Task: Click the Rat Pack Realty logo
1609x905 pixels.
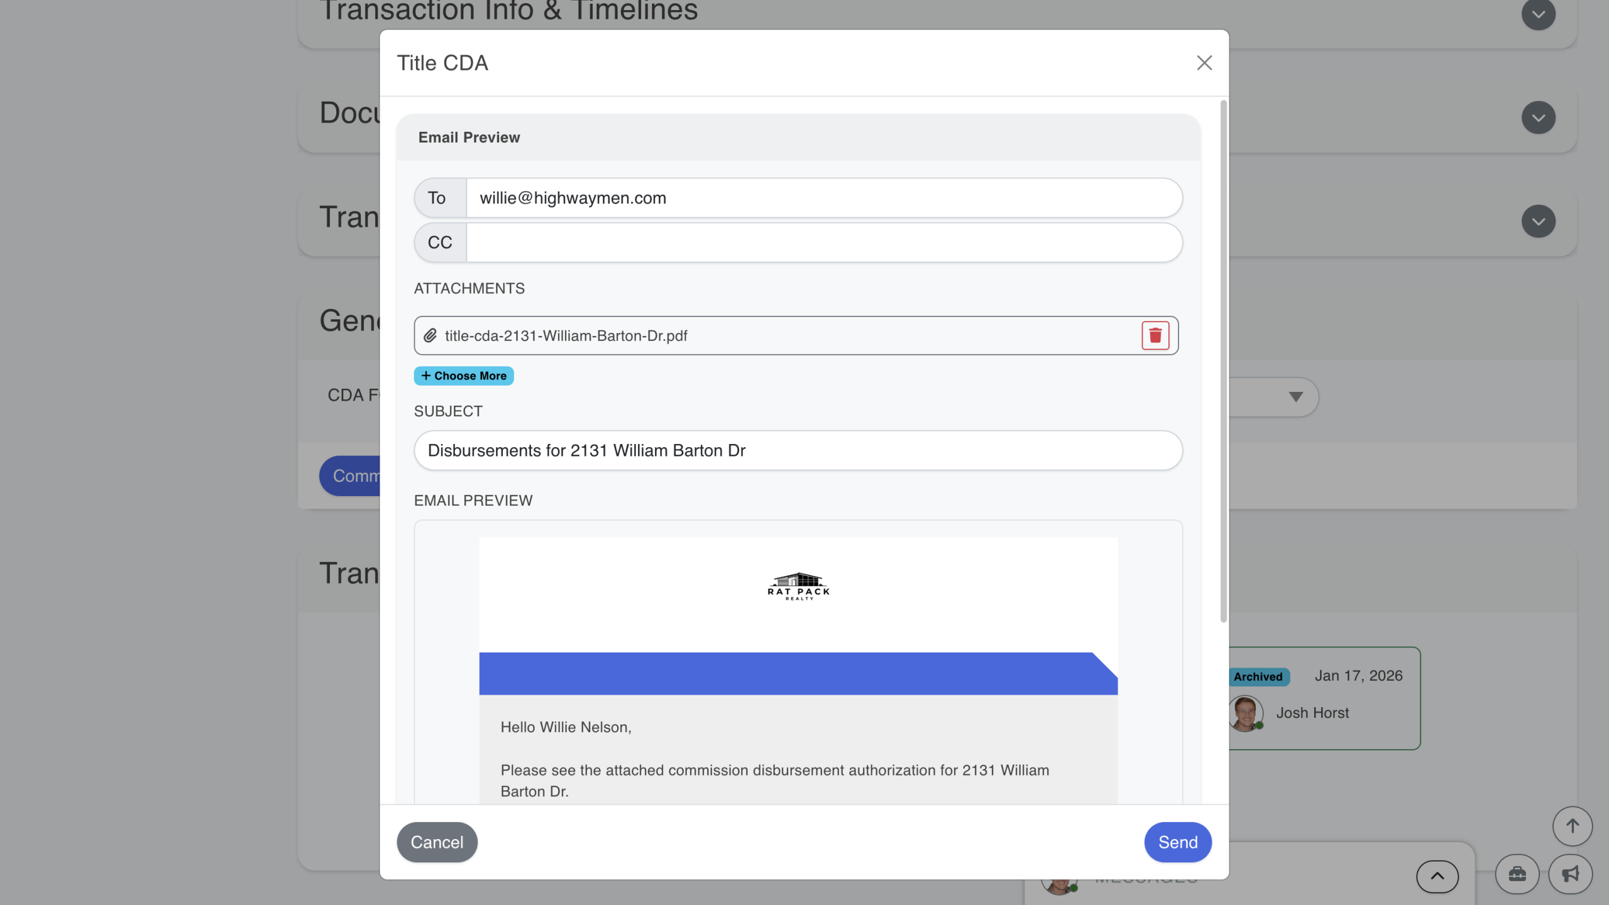Action: pyautogui.click(x=798, y=587)
